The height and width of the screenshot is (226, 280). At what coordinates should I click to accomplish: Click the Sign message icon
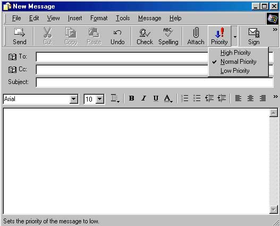pos(254,32)
